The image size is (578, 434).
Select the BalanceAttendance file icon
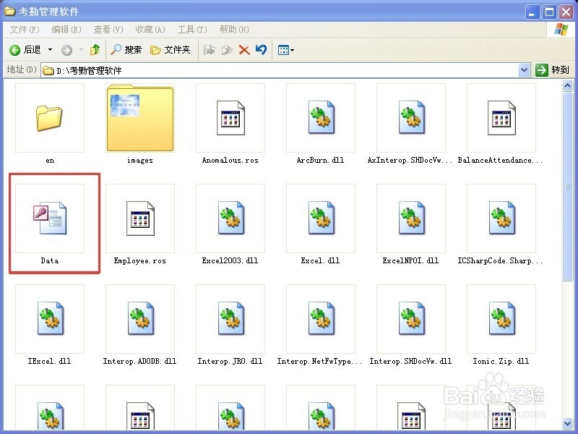pos(501,118)
